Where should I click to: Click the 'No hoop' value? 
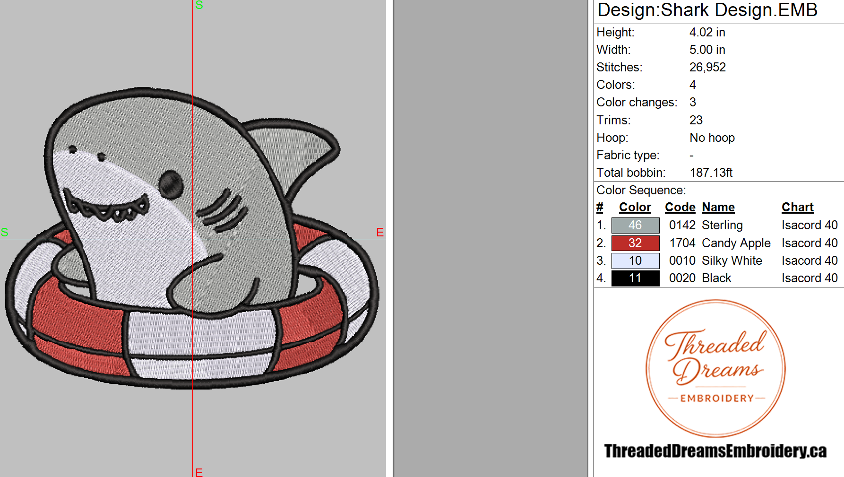click(x=712, y=138)
